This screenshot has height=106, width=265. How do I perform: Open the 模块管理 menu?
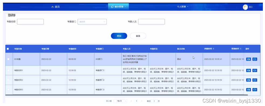point(118,7)
